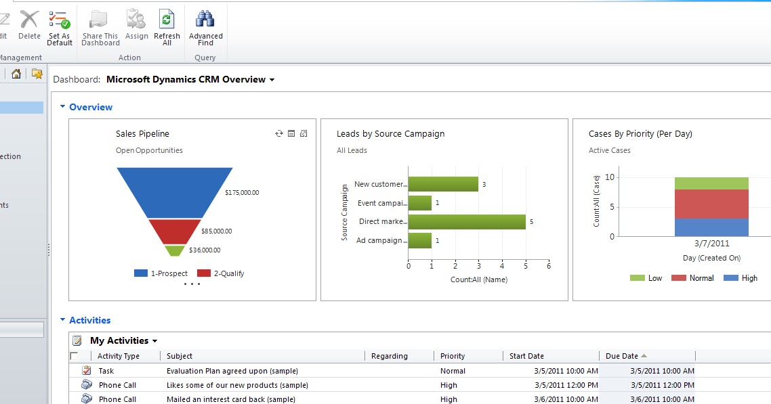Click the 3/7/2011 axis date label
The height and width of the screenshot is (404, 771).
(711, 244)
